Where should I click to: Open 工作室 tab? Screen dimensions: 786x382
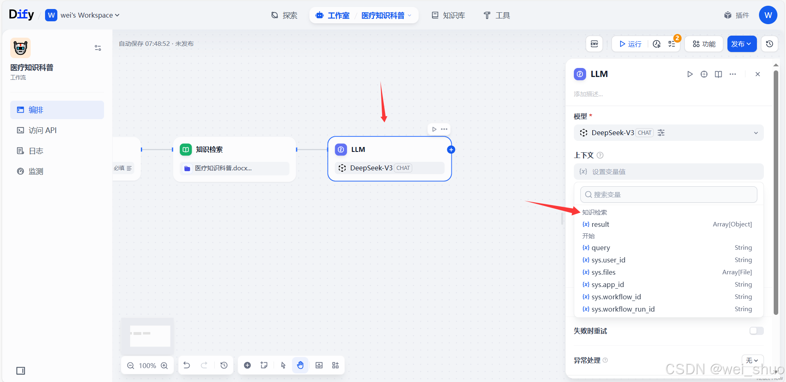pyautogui.click(x=333, y=15)
